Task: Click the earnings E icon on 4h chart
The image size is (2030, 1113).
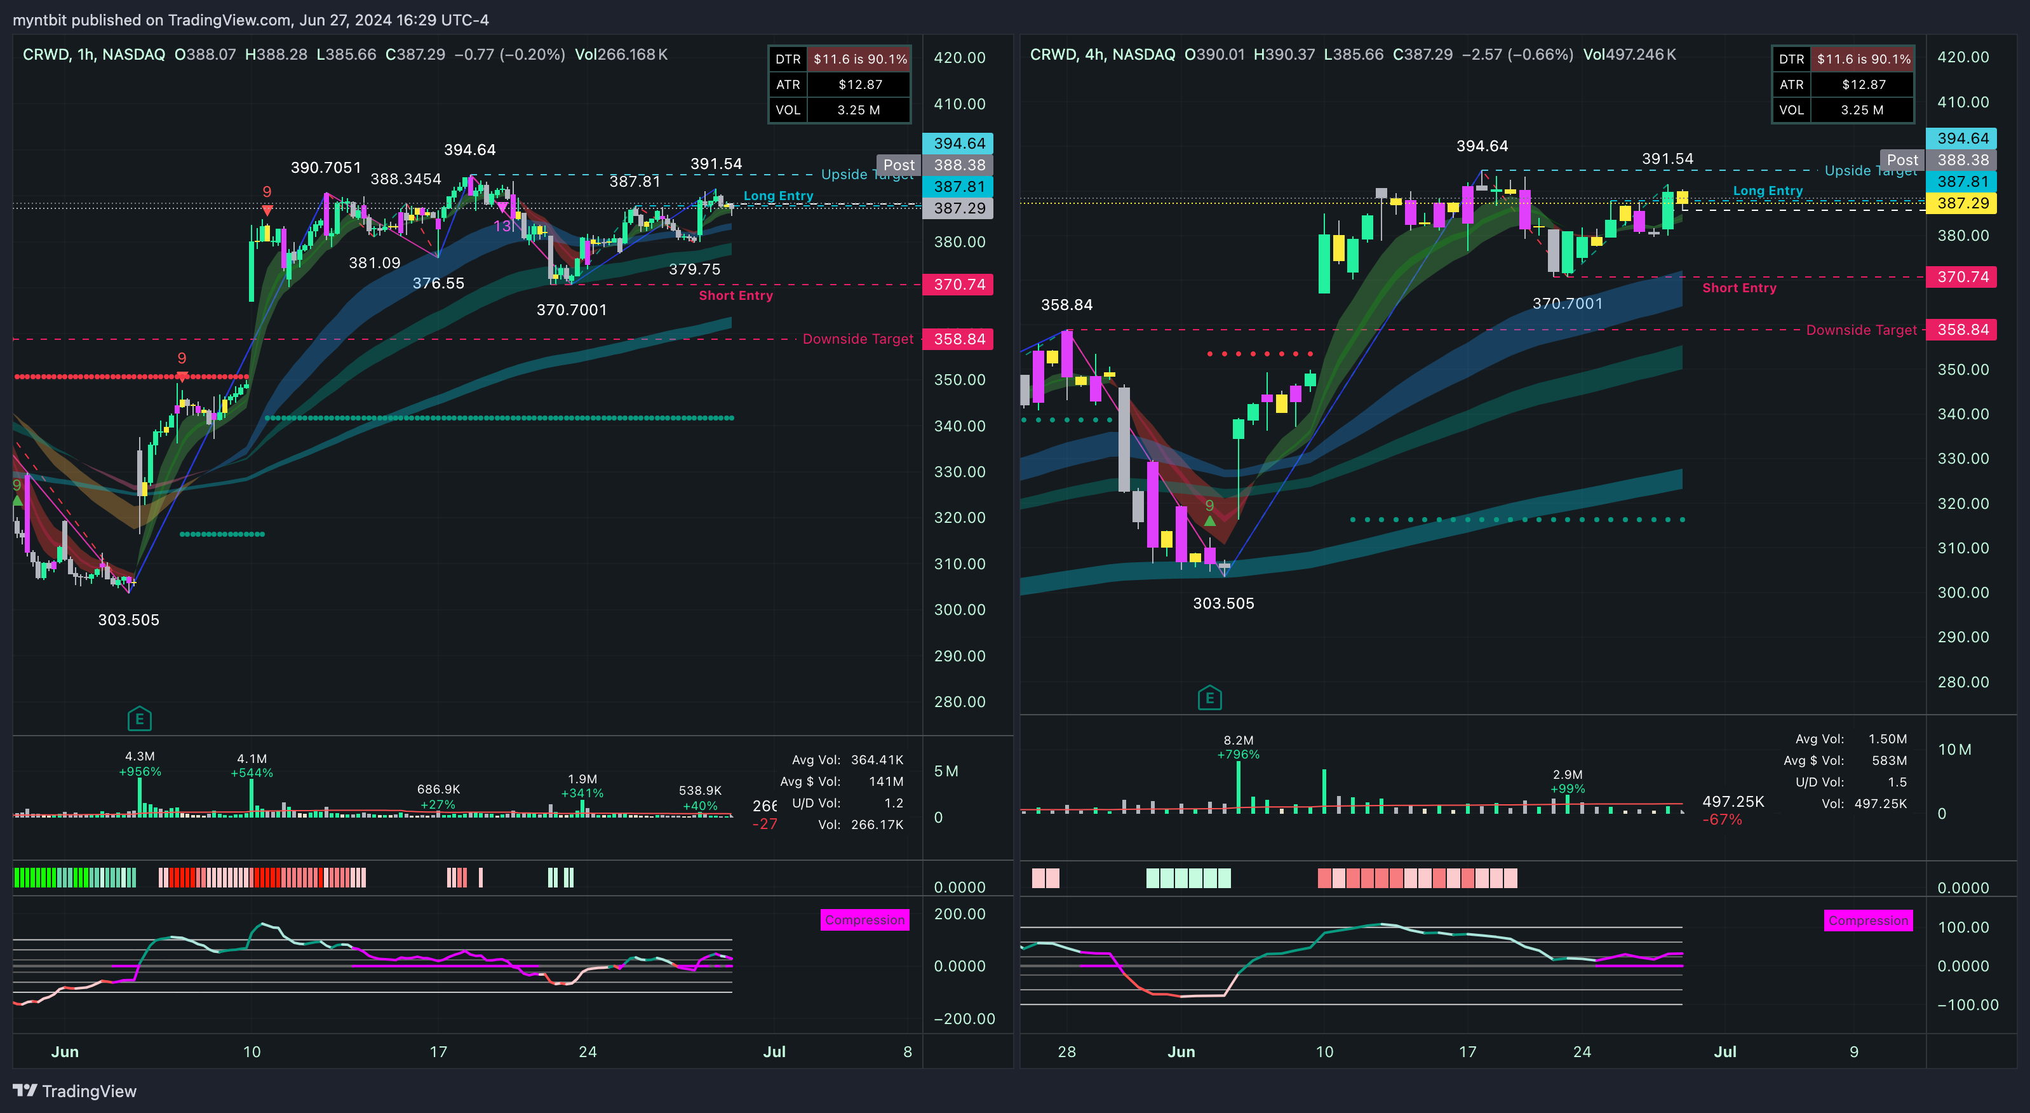Action: point(1209,698)
